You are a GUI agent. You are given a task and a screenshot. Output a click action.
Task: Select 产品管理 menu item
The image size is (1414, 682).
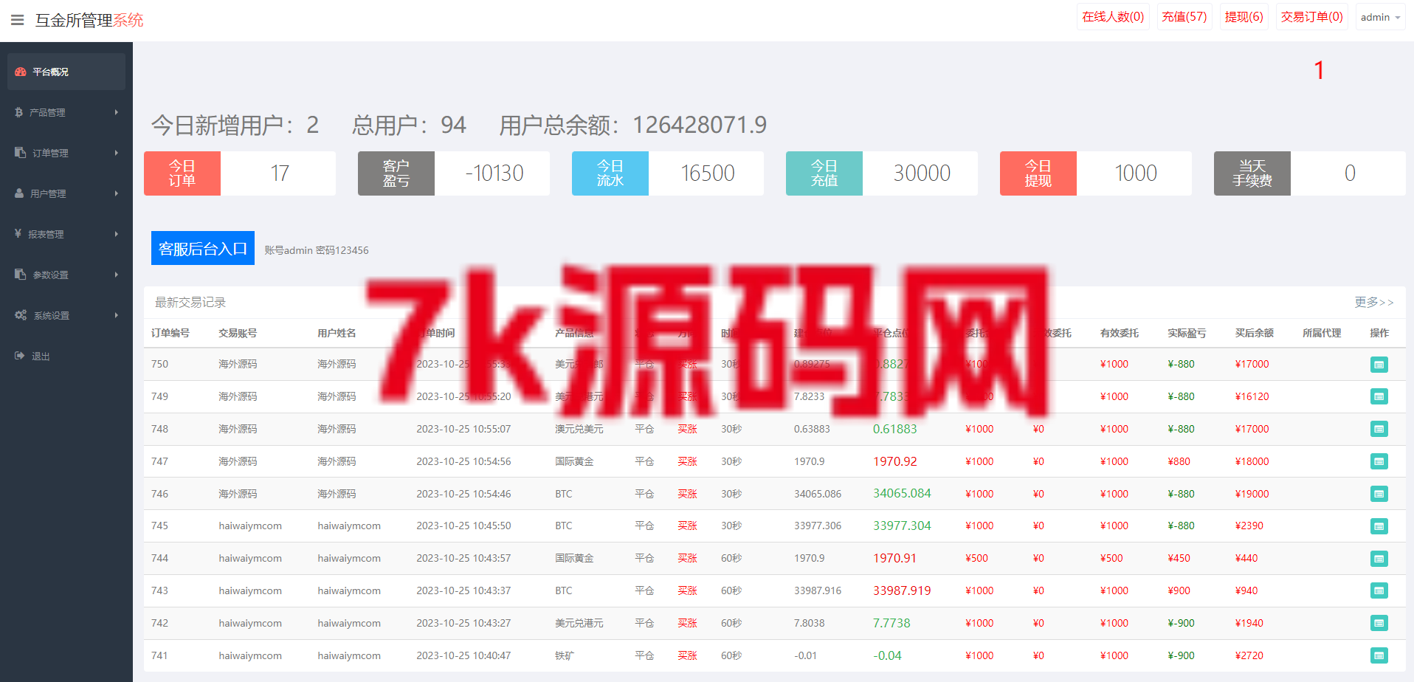[66, 112]
